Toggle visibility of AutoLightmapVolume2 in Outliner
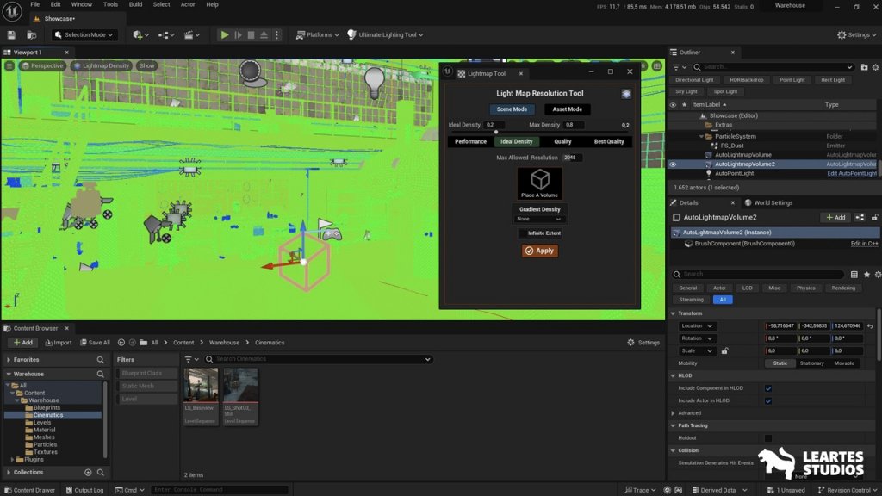 673,164
